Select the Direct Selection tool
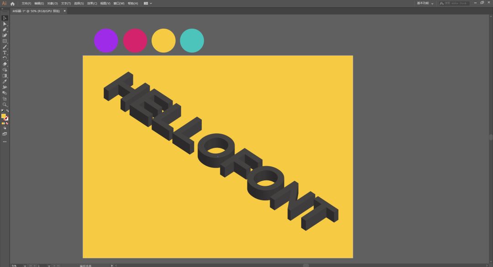The width and height of the screenshot is (493, 267). click(5, 24)
